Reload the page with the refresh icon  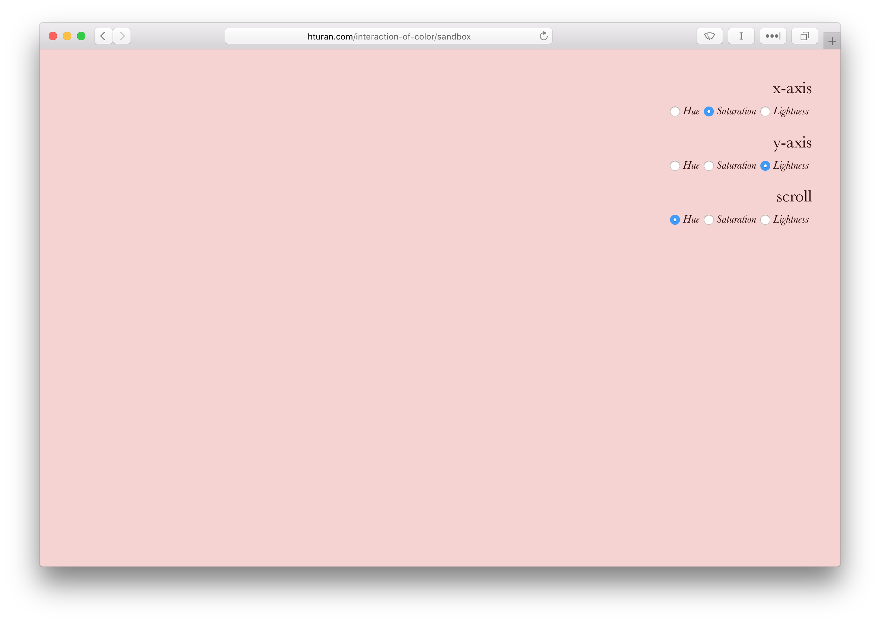tap(543, 36)
